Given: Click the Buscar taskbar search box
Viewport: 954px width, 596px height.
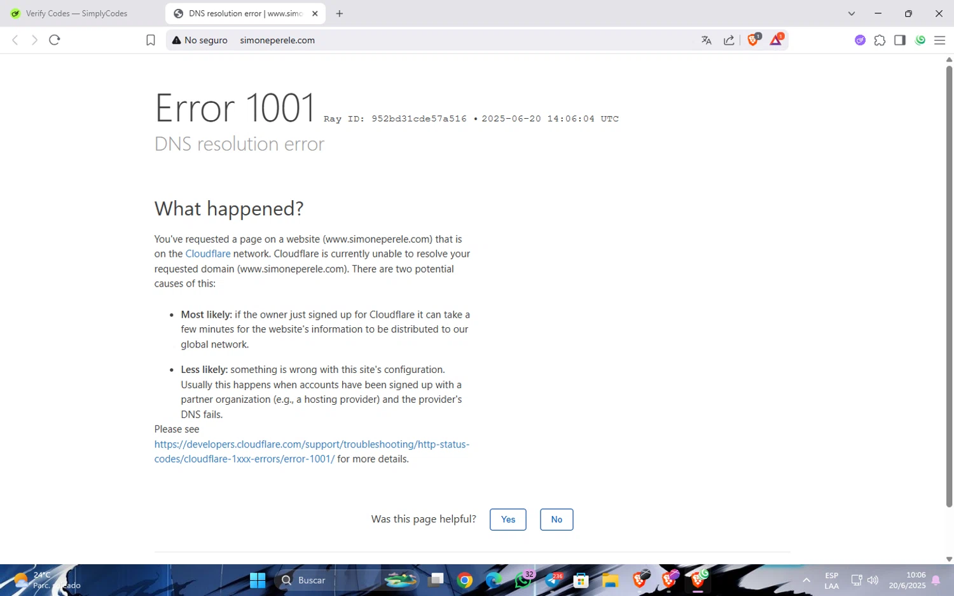Looking at the screenshot, I should (x=349, y=580).
